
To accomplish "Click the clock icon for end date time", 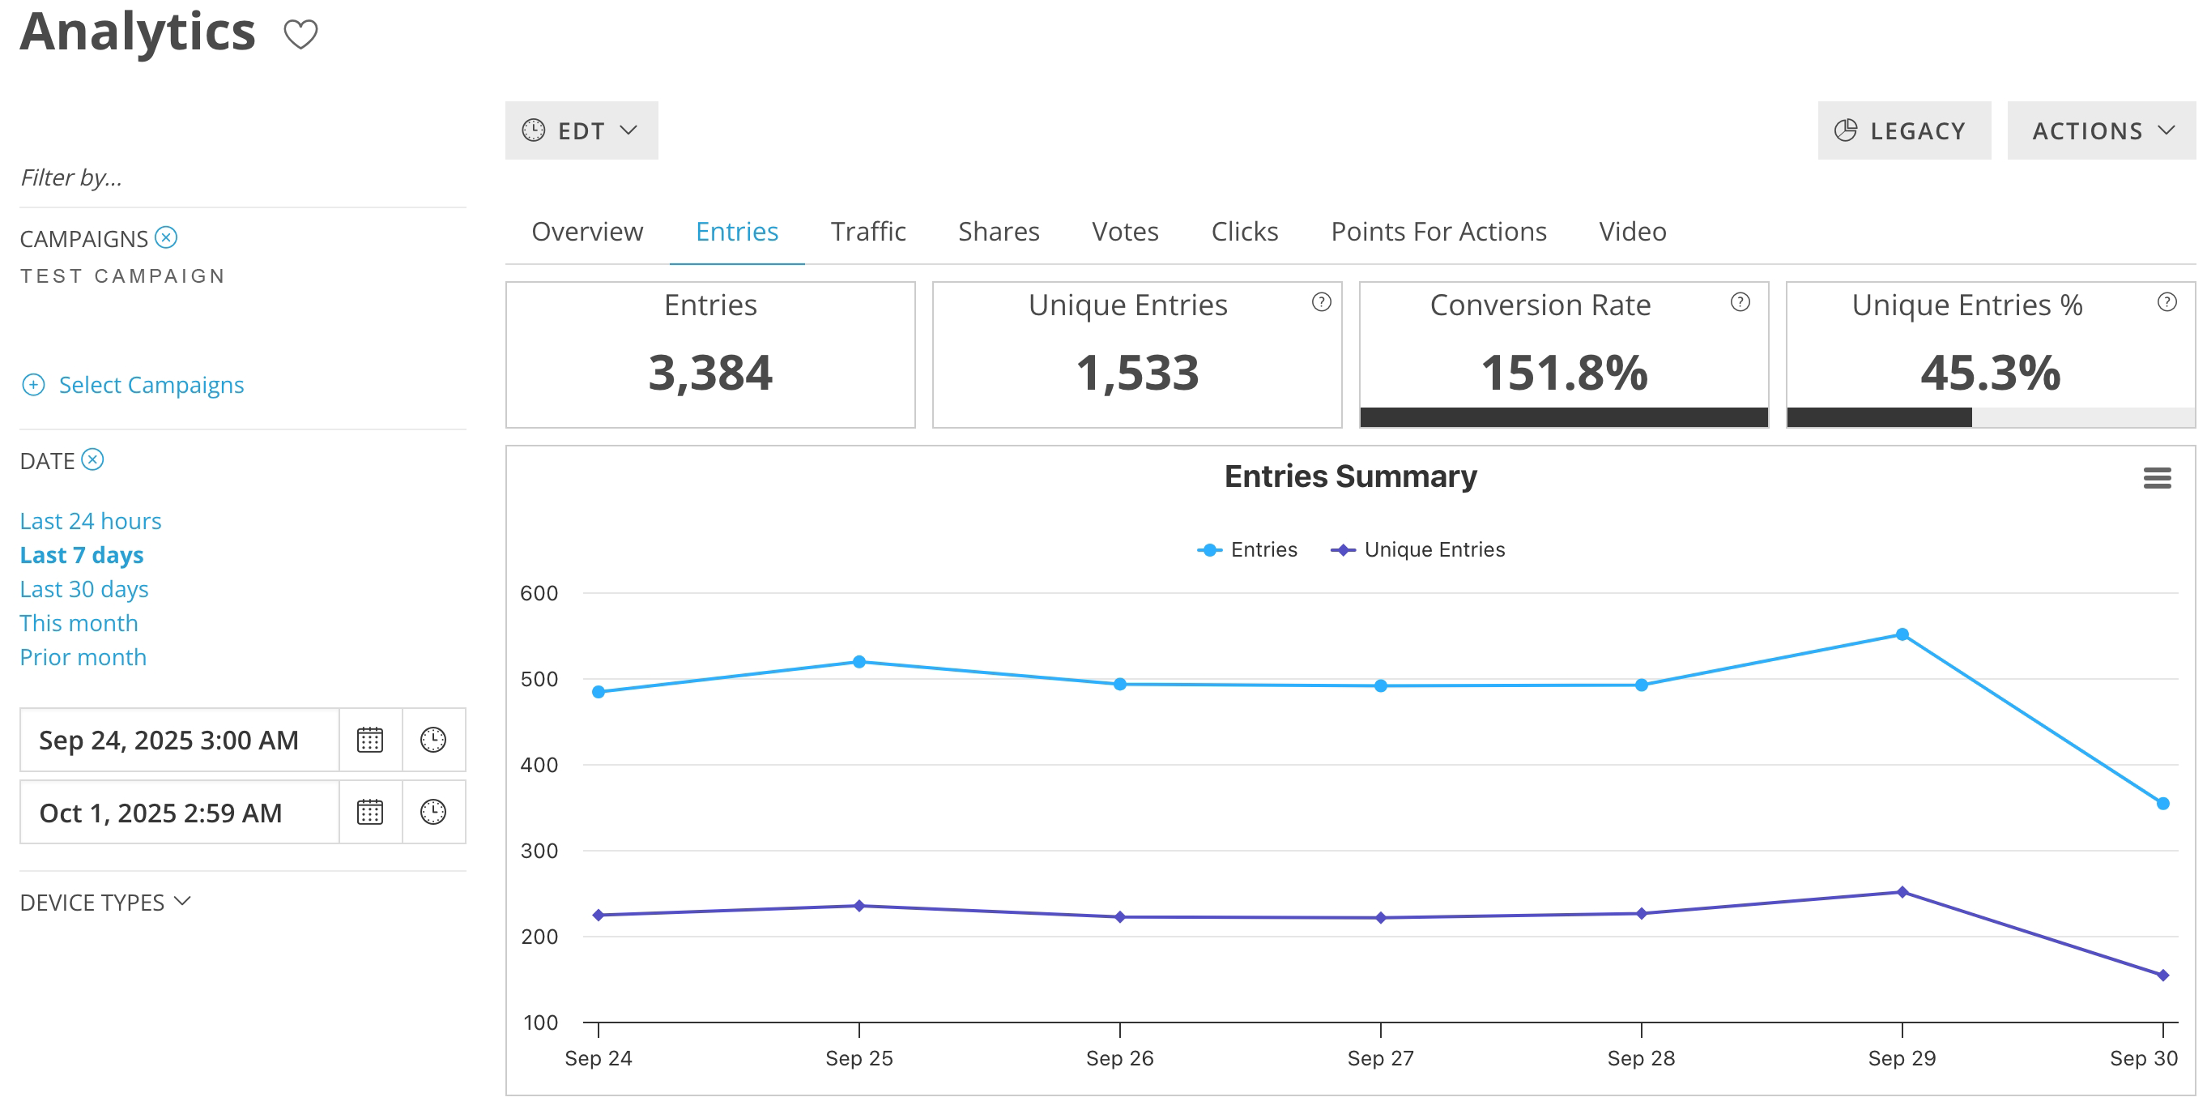I will click(432, 811).
